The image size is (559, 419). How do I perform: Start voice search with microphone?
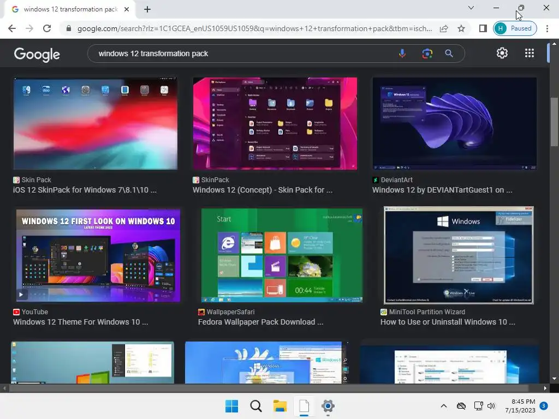pos(402,53)
